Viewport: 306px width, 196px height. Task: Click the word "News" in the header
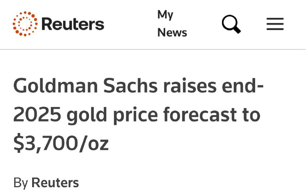tap(172, 32)
